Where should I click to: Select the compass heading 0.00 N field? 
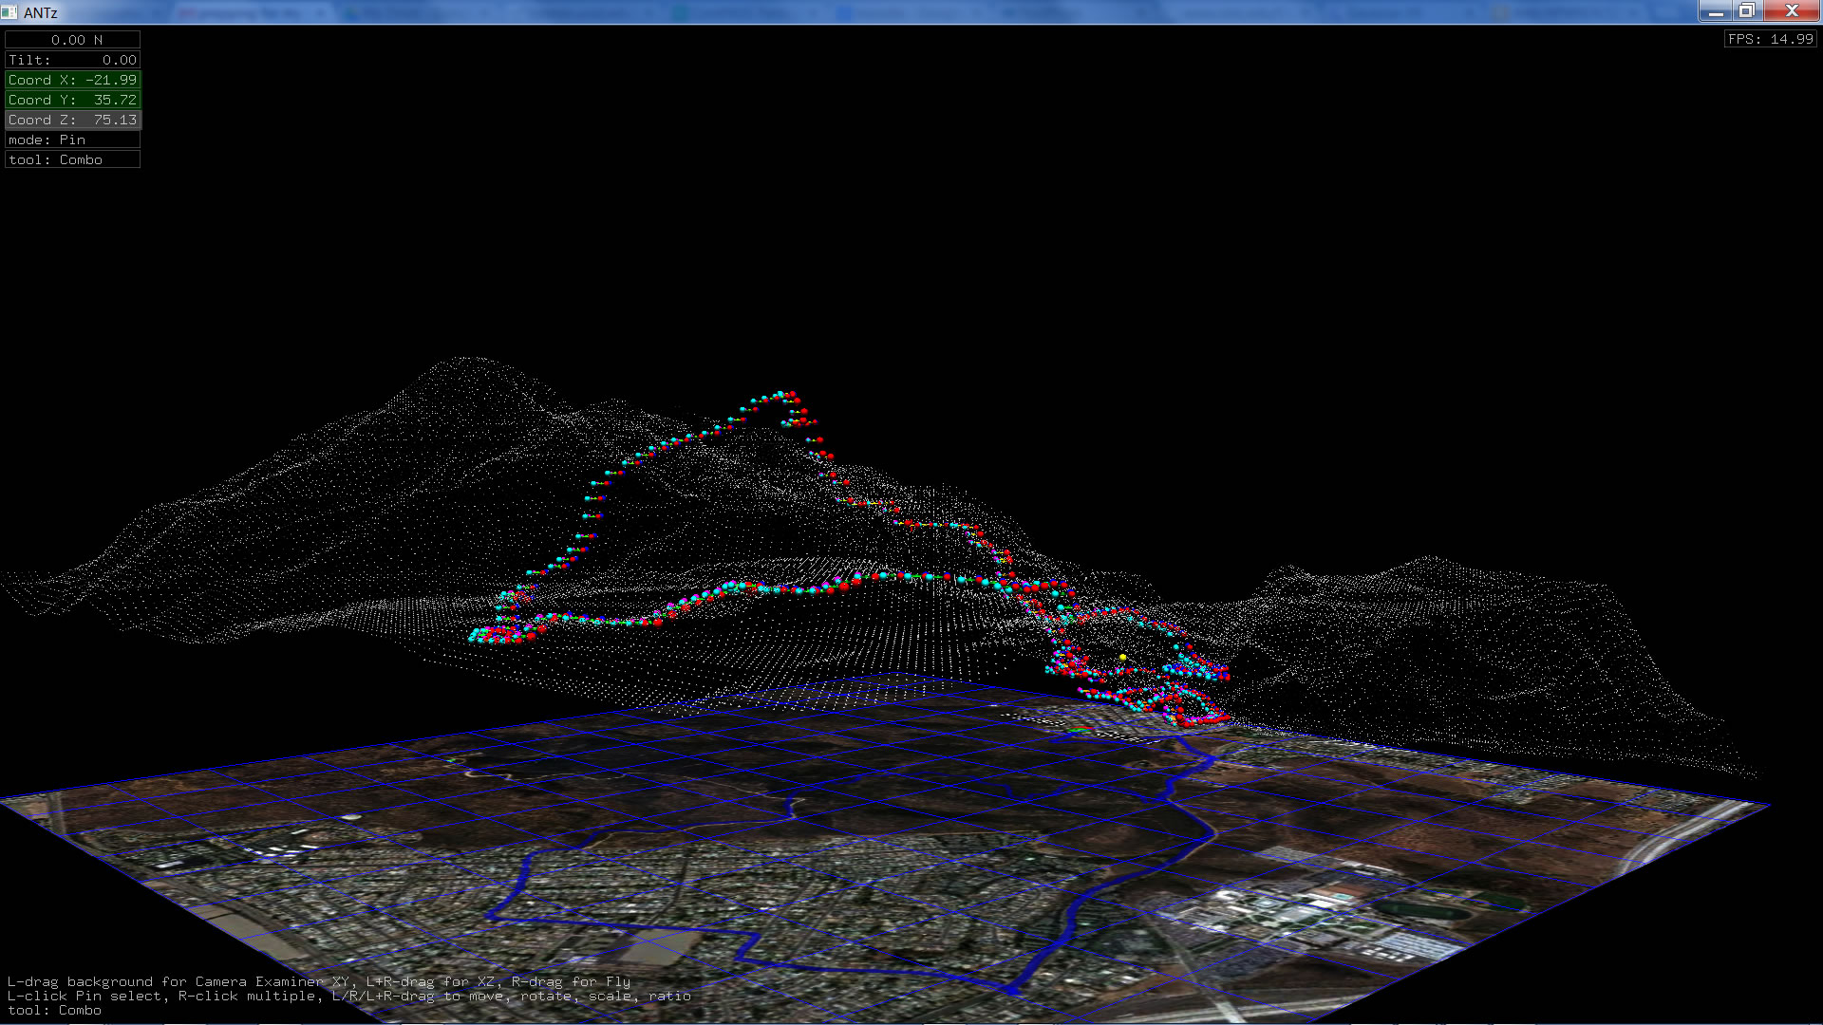pyautogui.click(x=73, y=40)
